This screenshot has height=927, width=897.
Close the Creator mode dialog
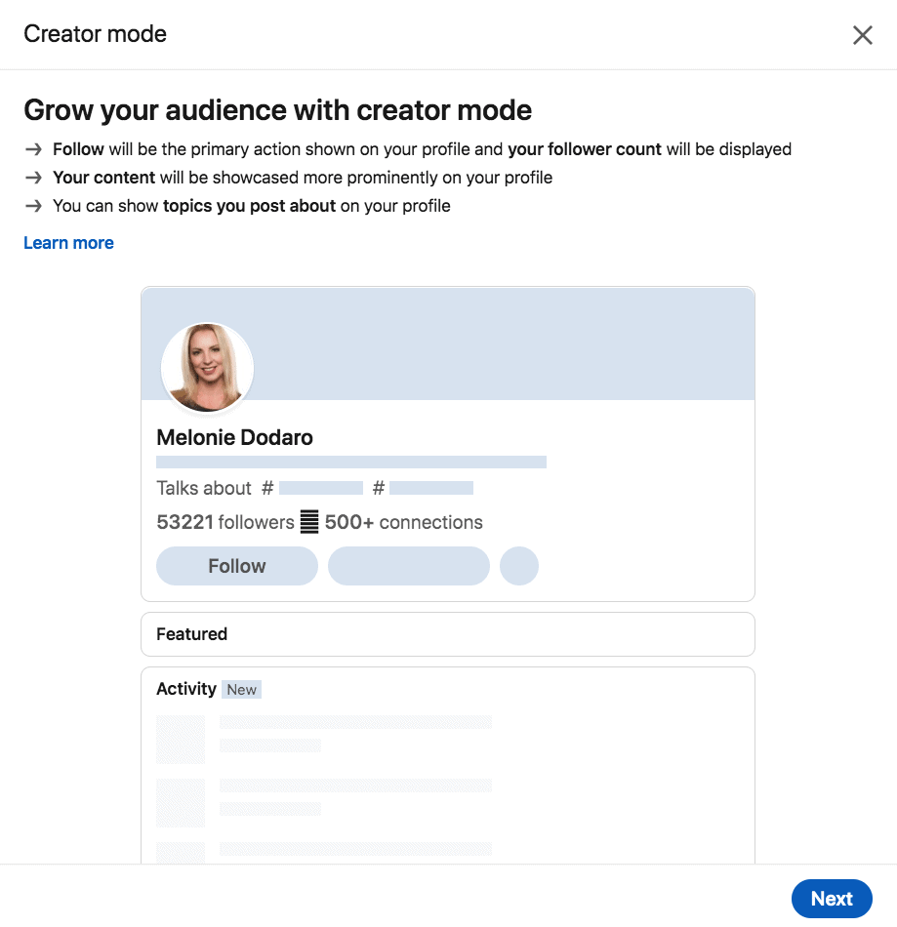click(863, 35)
